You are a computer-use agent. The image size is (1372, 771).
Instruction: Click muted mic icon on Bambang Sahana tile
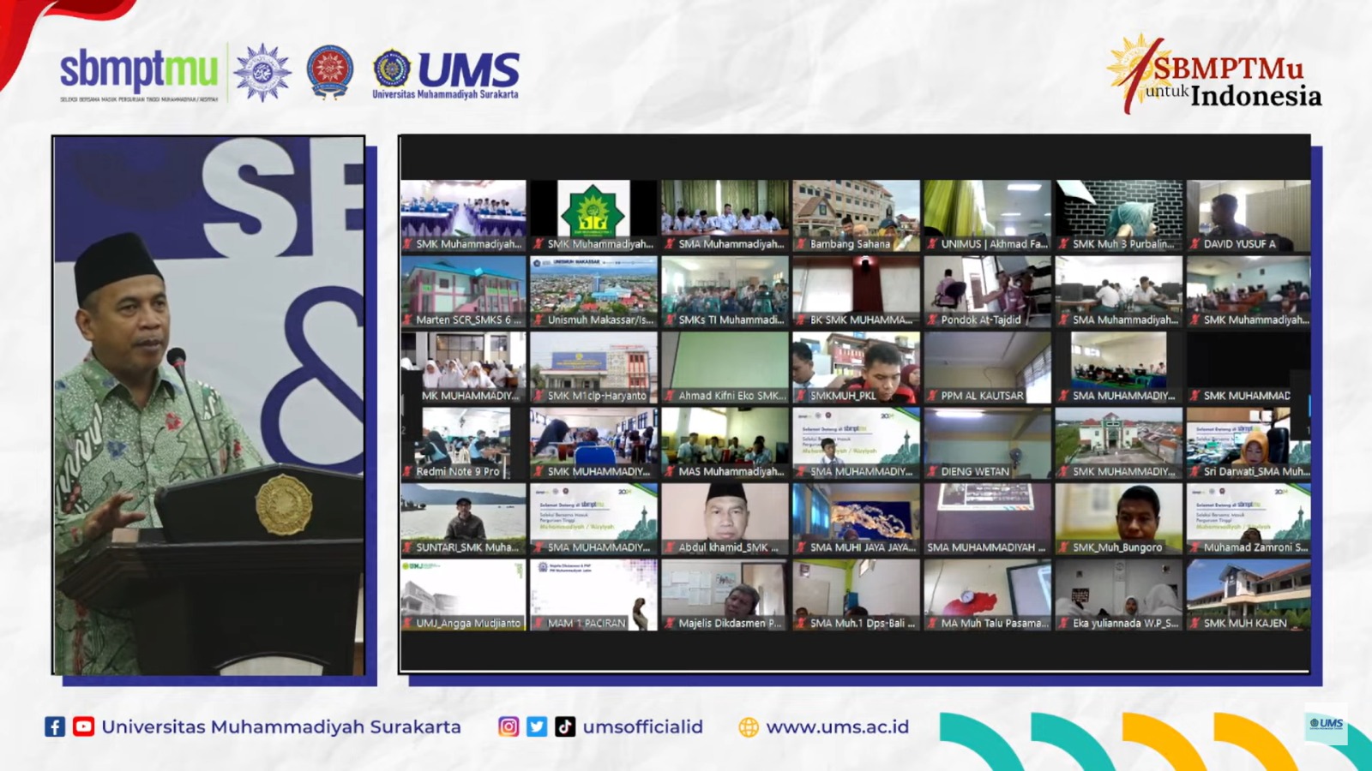click(801, 244)
